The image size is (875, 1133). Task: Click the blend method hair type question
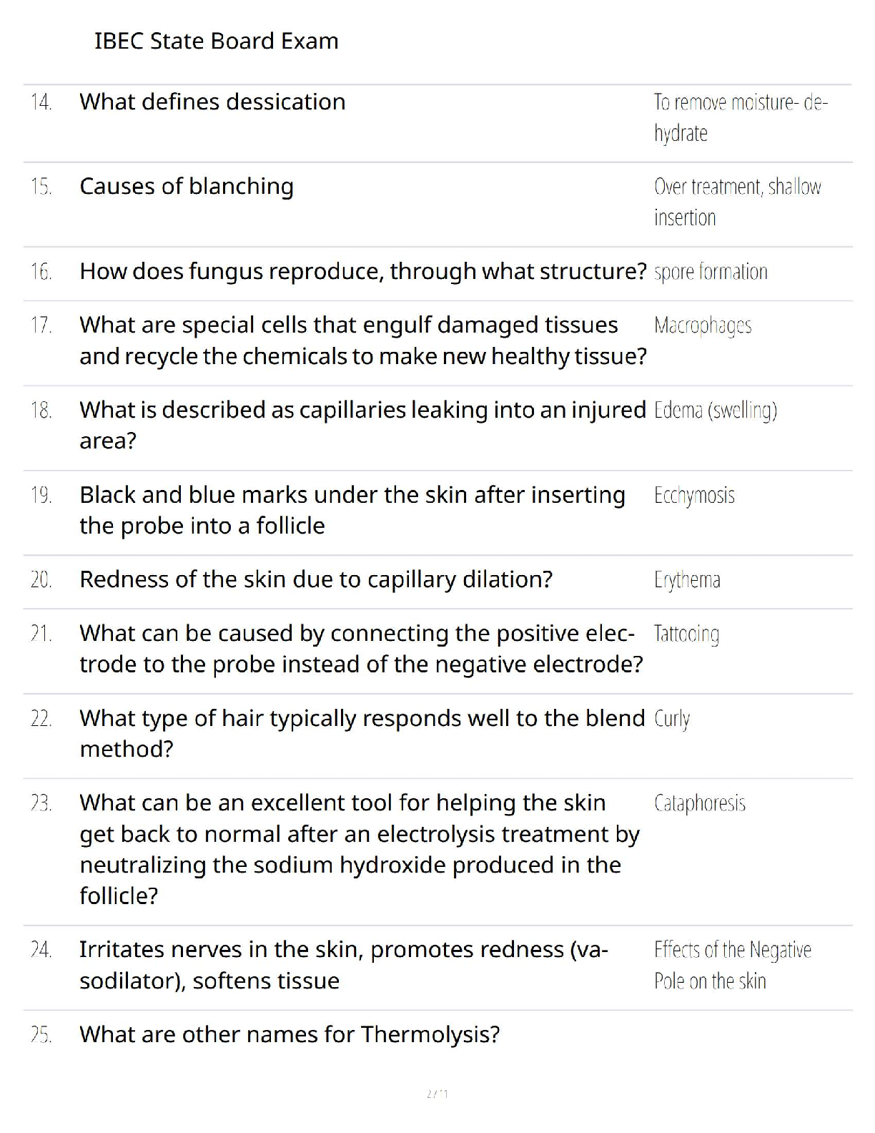coord(362,733)
